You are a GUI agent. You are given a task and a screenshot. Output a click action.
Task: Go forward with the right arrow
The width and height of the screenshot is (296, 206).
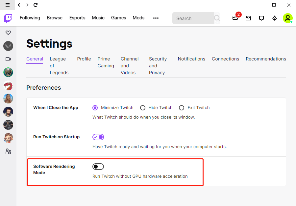point(28,5)
